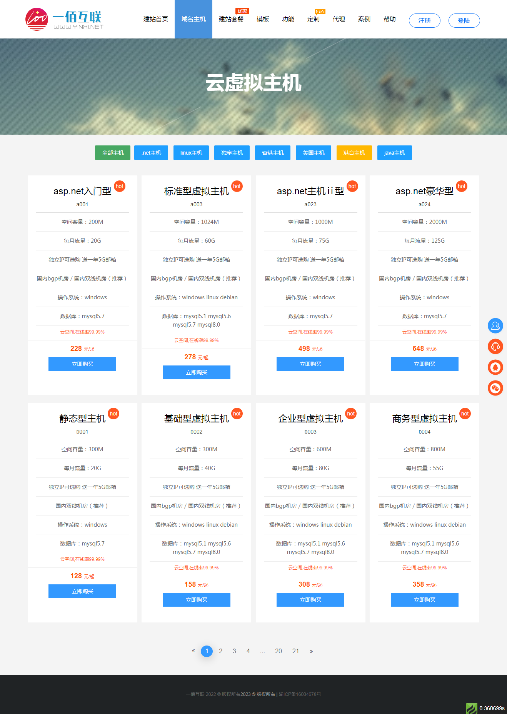Open asp.net入门型 plan title
This screenshot has height=714, width=507.
point(82,191)
